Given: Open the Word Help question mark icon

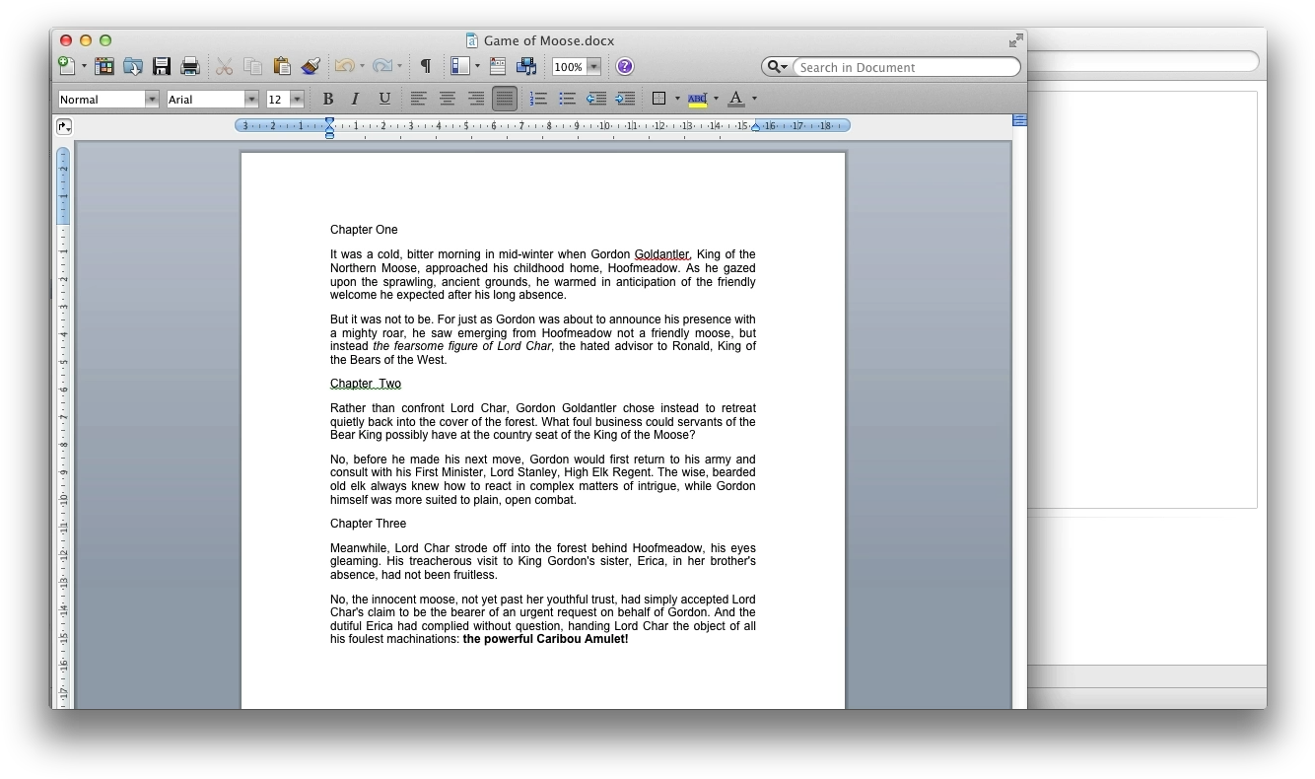Looking at the screenshot, I should (x=624, y=67).
